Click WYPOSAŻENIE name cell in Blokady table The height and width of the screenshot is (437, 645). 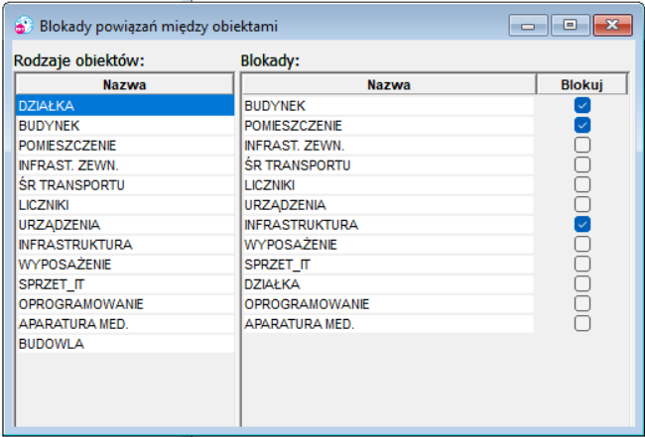click(x=388, y=245)
